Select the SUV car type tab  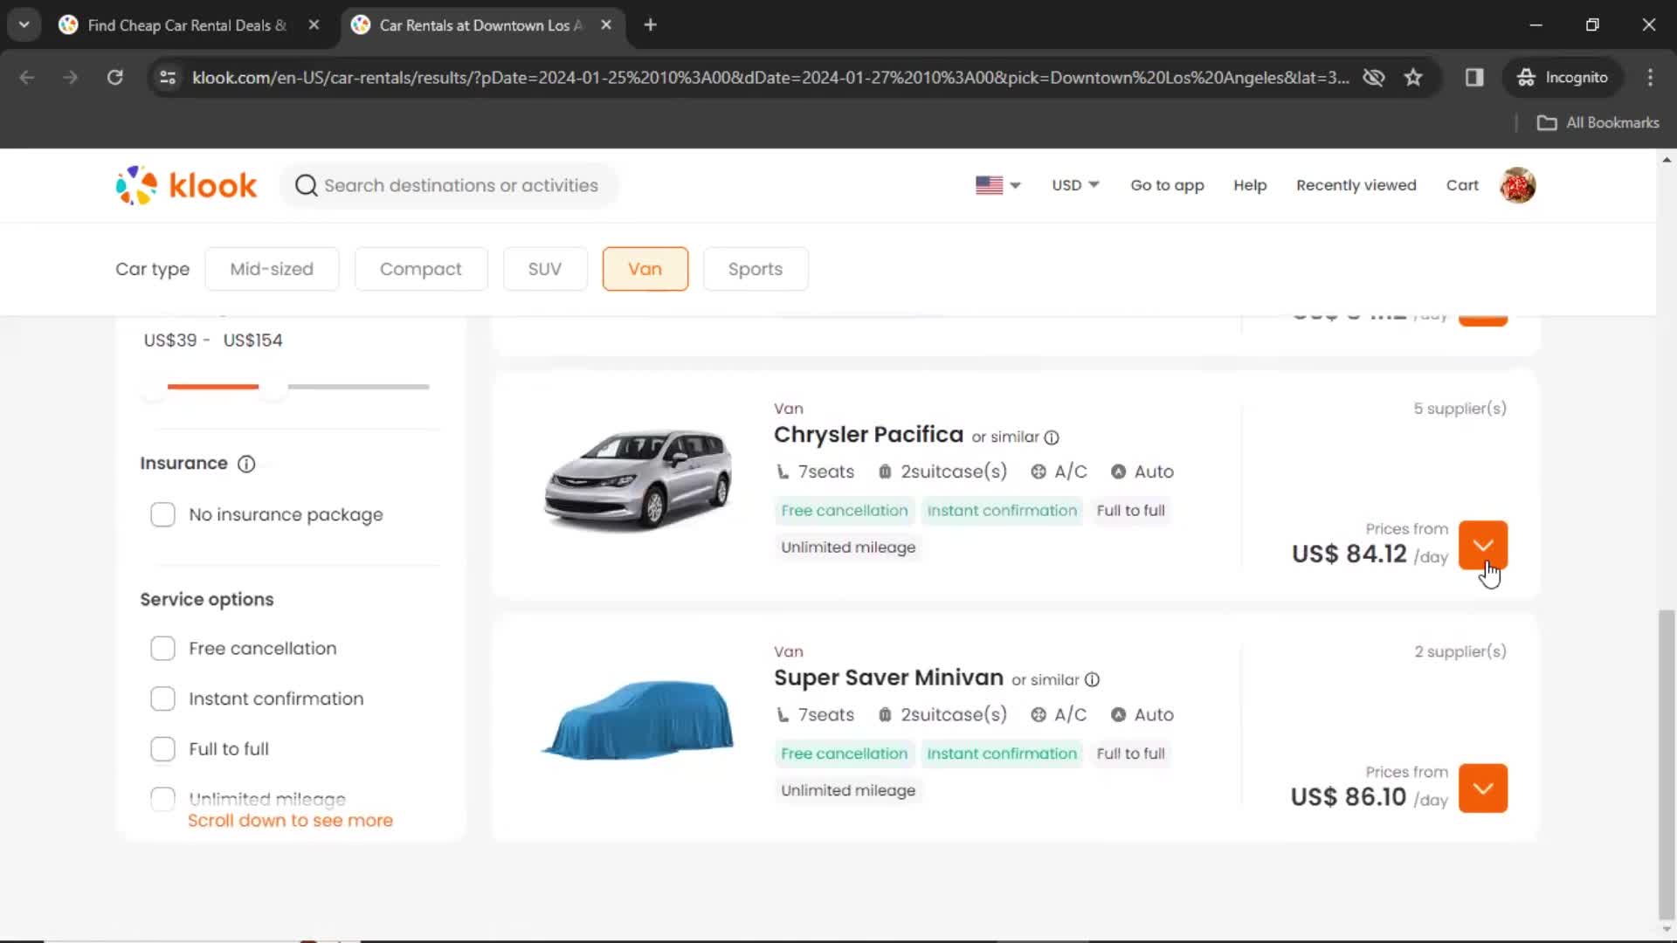point(545,268)
